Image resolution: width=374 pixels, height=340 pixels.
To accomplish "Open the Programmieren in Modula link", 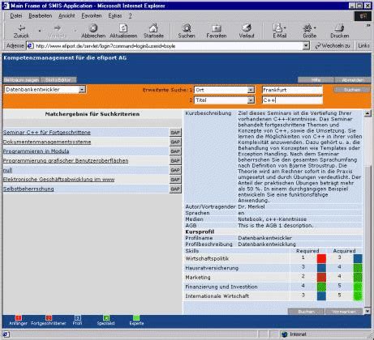I will tap(36, 151).
